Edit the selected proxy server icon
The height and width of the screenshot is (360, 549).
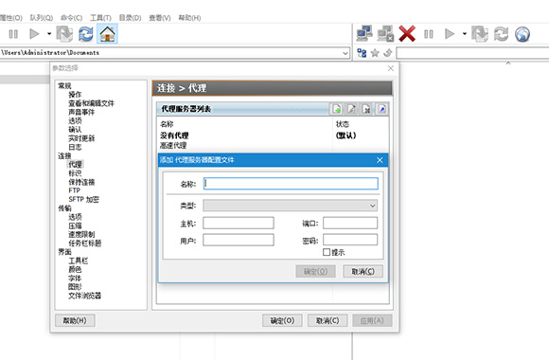pyautogui.click(x=351, y=109)
